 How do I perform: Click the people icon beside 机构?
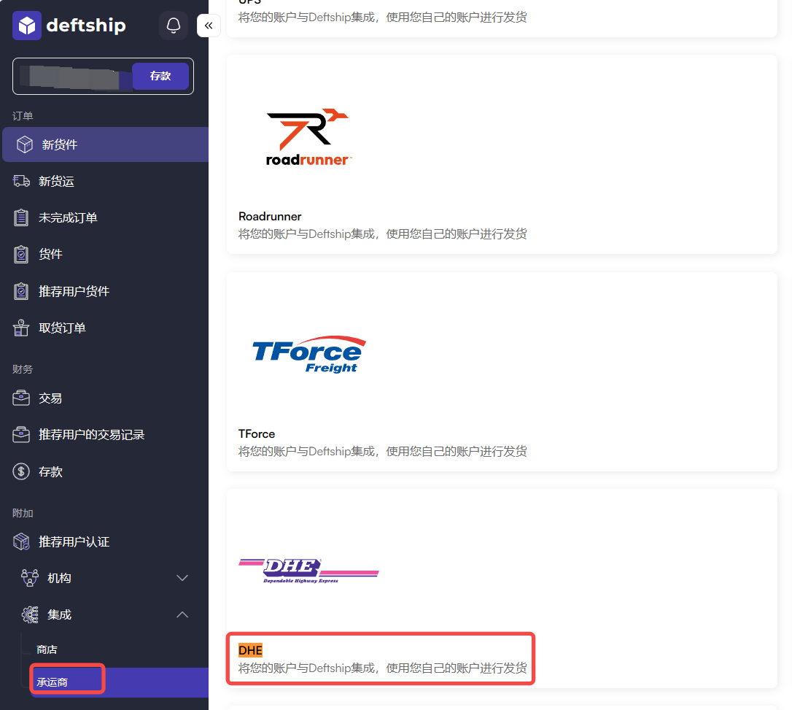30,578
